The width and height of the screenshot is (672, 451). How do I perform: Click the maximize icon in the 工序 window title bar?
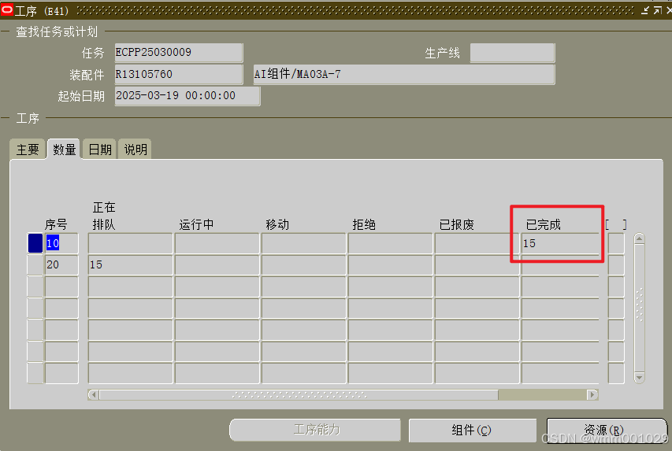coord(658,10)
